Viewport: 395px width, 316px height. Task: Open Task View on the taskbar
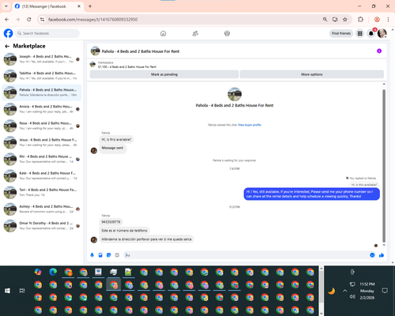22,291
